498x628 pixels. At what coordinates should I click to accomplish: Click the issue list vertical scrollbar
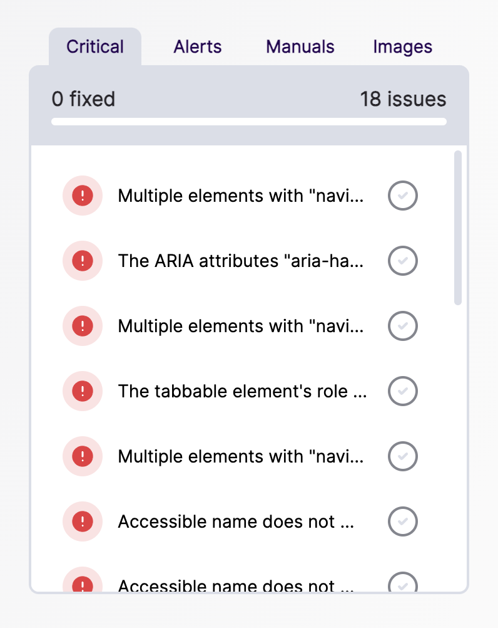point(458,228)
